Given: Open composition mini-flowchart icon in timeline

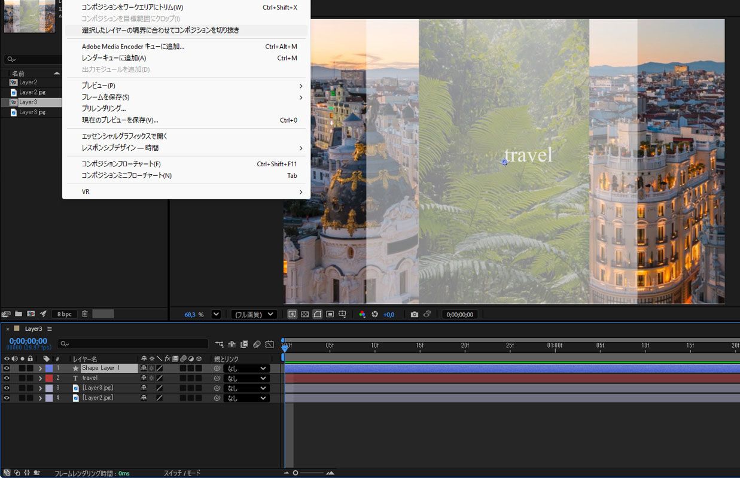Looking at the screenshot, I should [x=220, y=345].
